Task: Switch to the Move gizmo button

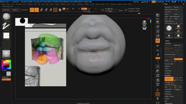Action: 41,10
